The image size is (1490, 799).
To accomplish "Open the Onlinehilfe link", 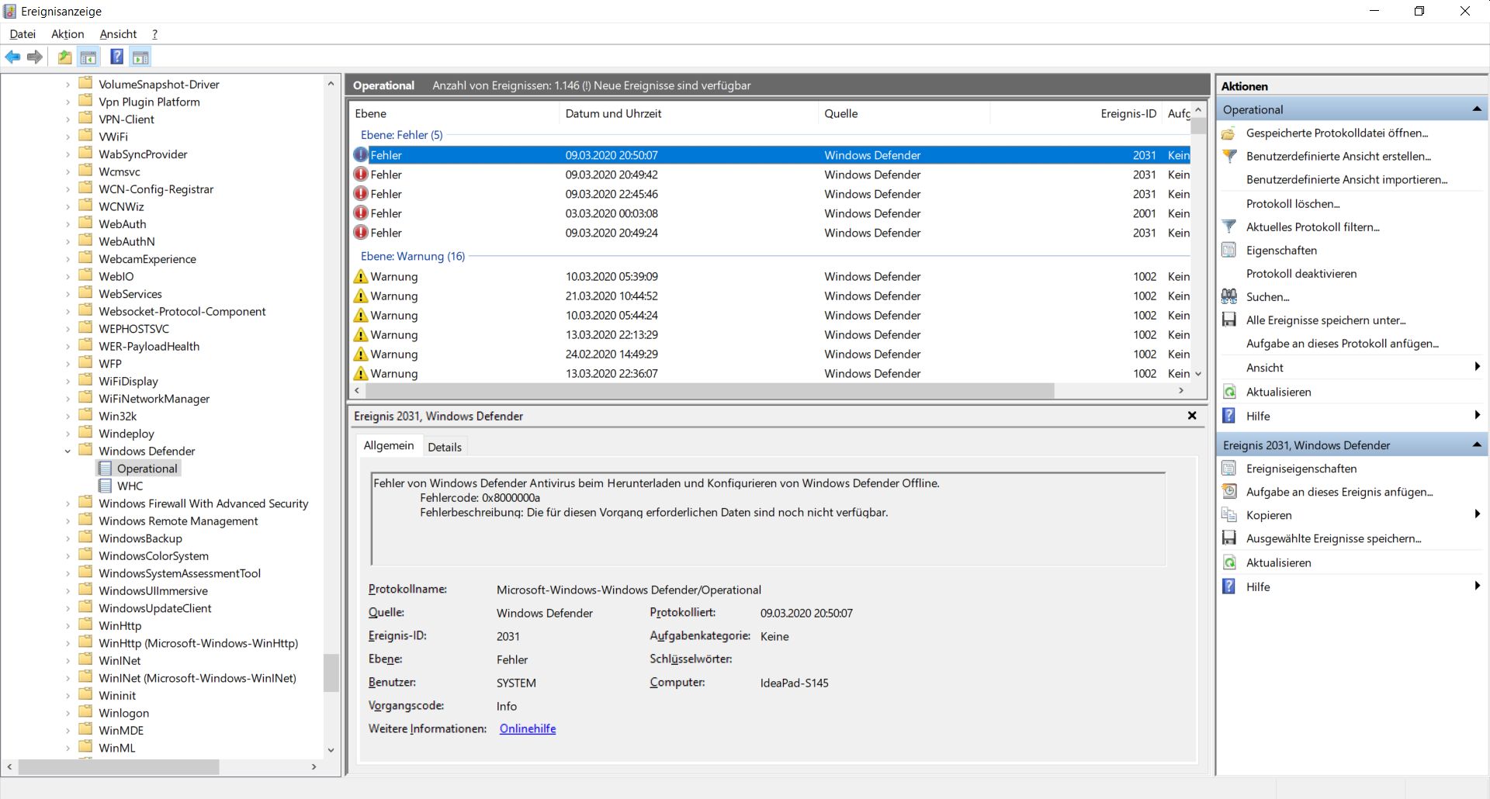I will (x=528, y=728).
